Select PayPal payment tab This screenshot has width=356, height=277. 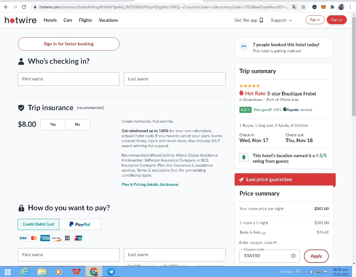click(x=80, y=224)
